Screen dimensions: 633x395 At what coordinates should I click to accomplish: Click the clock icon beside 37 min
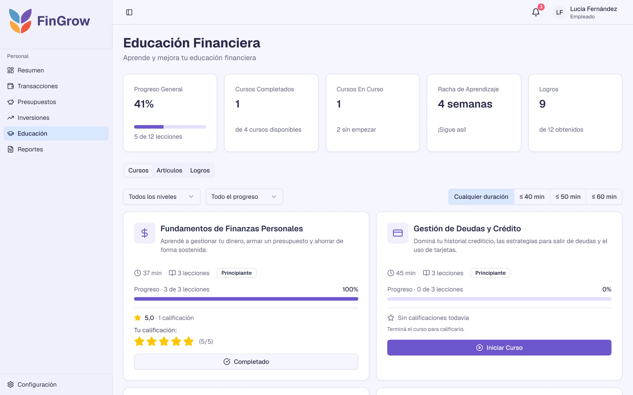coord(137,273)
